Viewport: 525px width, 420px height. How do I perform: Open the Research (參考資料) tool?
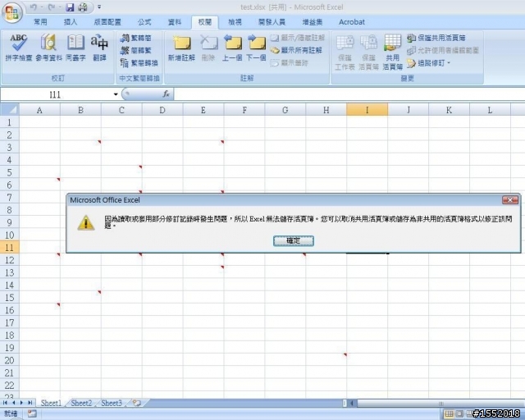[49, 48]
